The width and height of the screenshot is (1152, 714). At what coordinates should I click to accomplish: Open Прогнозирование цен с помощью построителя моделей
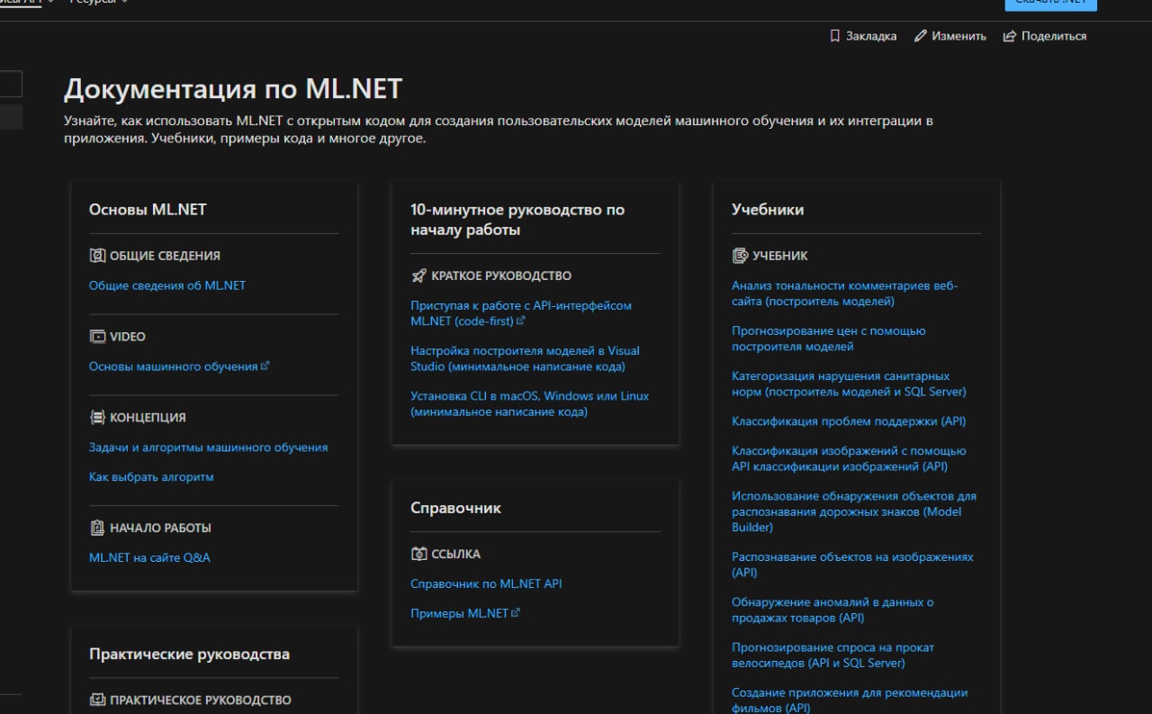coord(828,339)
